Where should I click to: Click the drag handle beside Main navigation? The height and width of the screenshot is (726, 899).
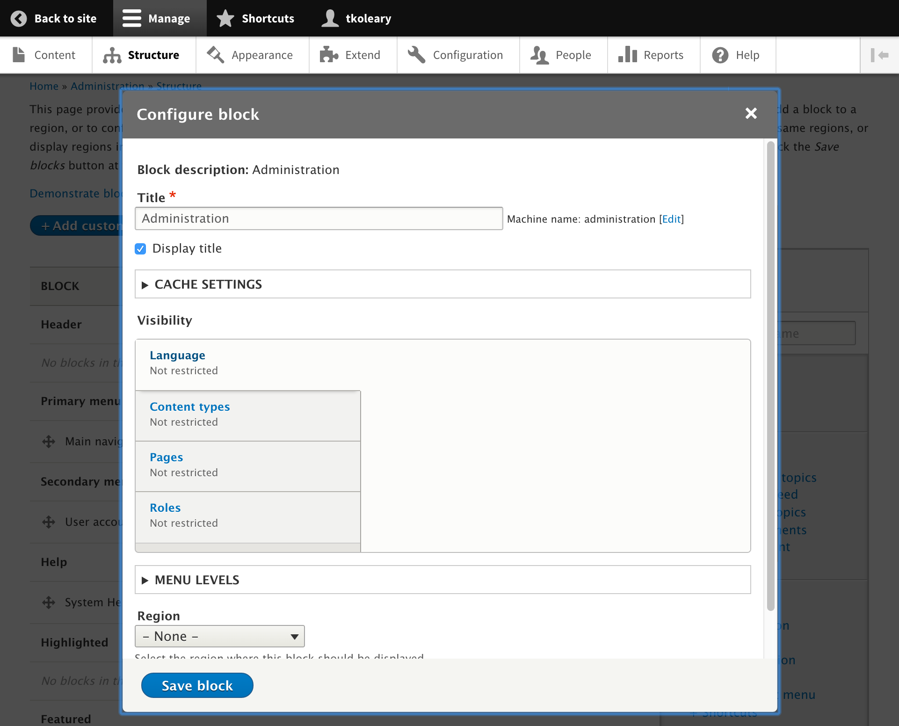coord(49,442)
